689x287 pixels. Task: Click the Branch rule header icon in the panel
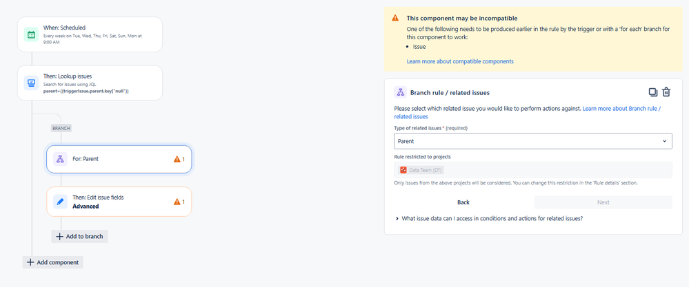(x=400, y=92)
